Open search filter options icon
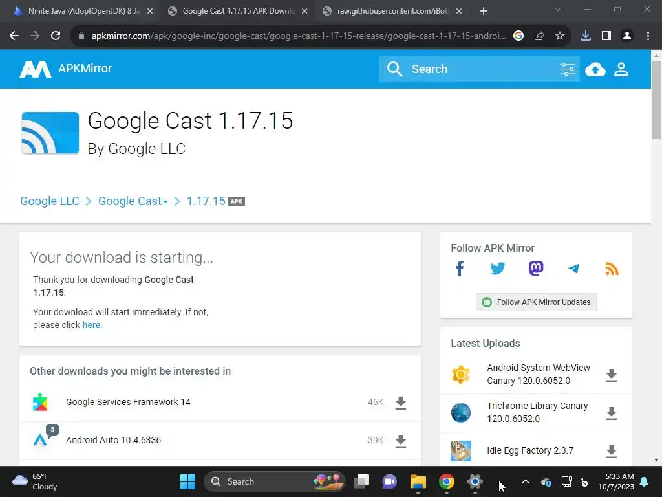This screenshot has width=662, height=497. point(567,69)
